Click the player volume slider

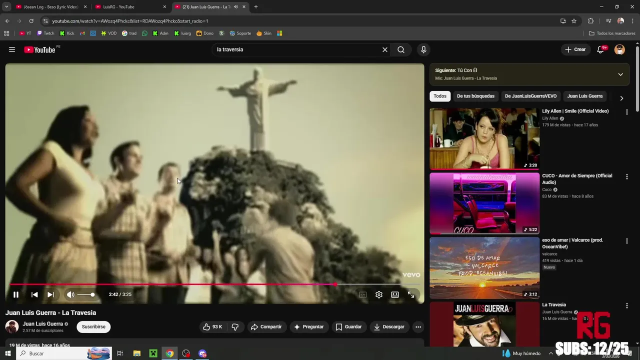coord(86,294)
